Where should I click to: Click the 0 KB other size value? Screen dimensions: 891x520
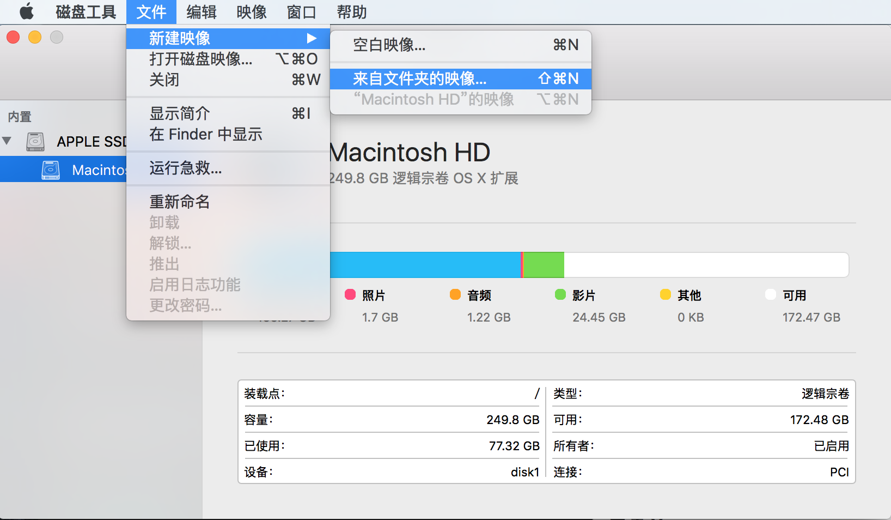tap(691, 317)
